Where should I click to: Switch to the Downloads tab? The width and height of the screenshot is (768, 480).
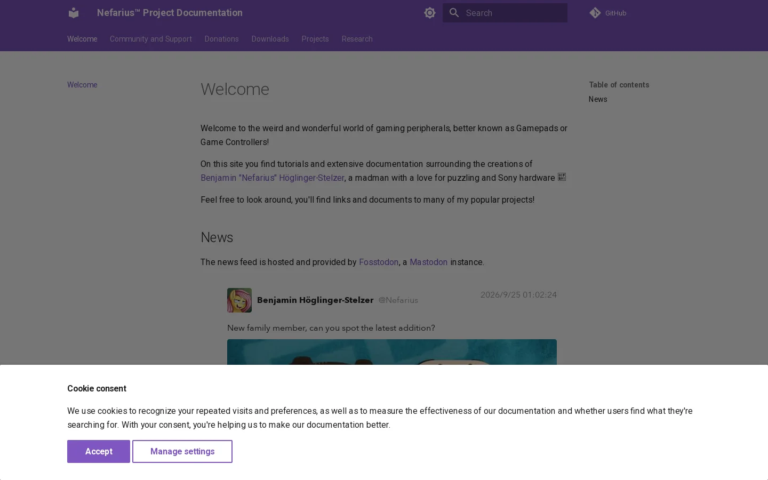pos(270,39)
